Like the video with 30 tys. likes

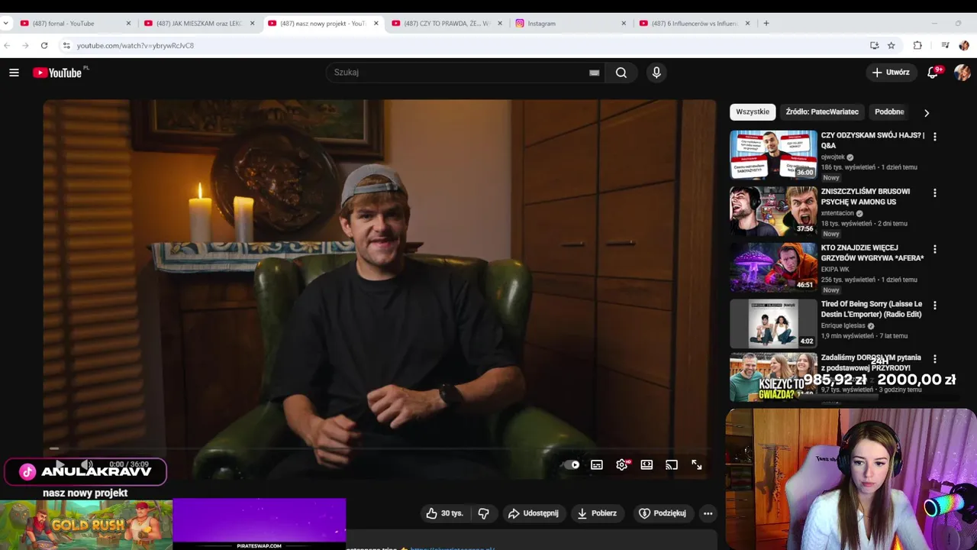(x=445, y=513)
